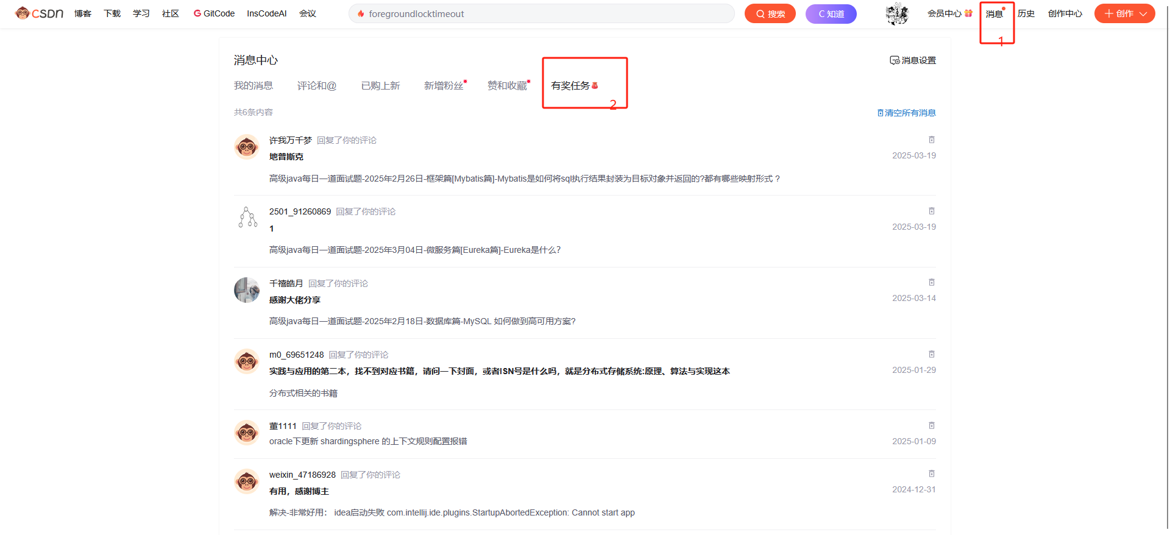Open article 分布式相关的书籍
This screenshot has height=535, width=1170.
coord(303,393)
